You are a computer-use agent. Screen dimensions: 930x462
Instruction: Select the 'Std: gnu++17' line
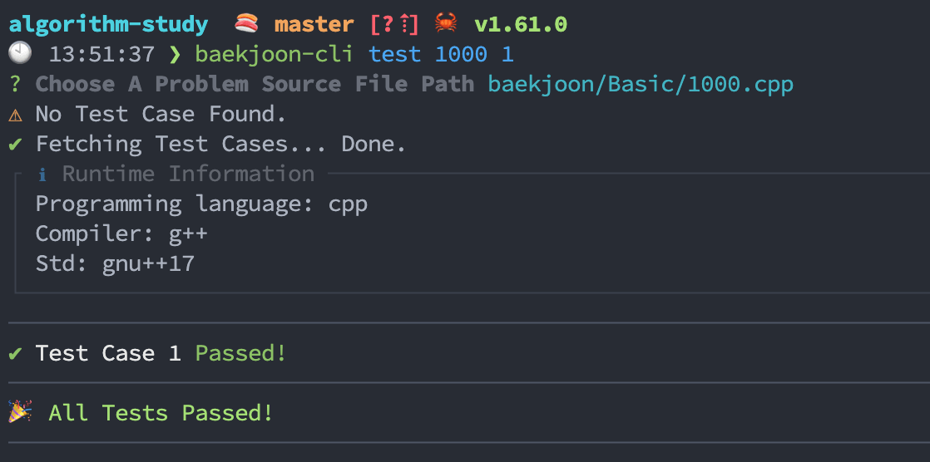(115, 263)
